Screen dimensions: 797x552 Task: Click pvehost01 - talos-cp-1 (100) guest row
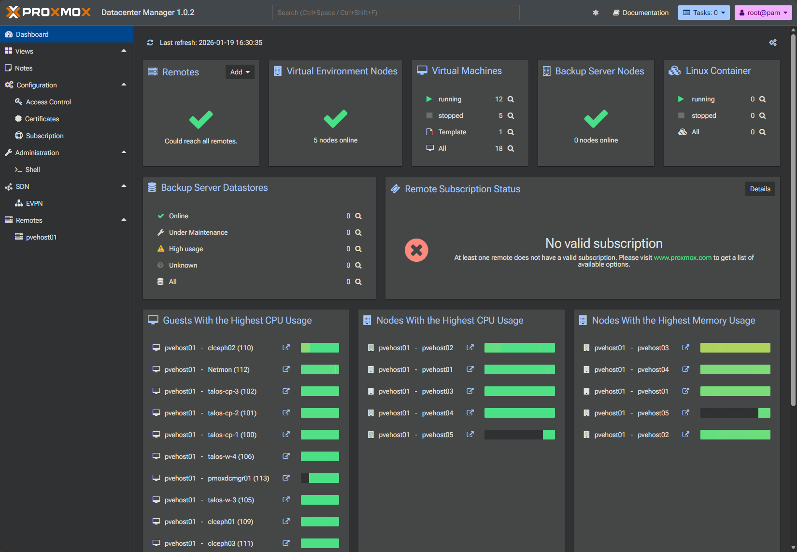246,435
